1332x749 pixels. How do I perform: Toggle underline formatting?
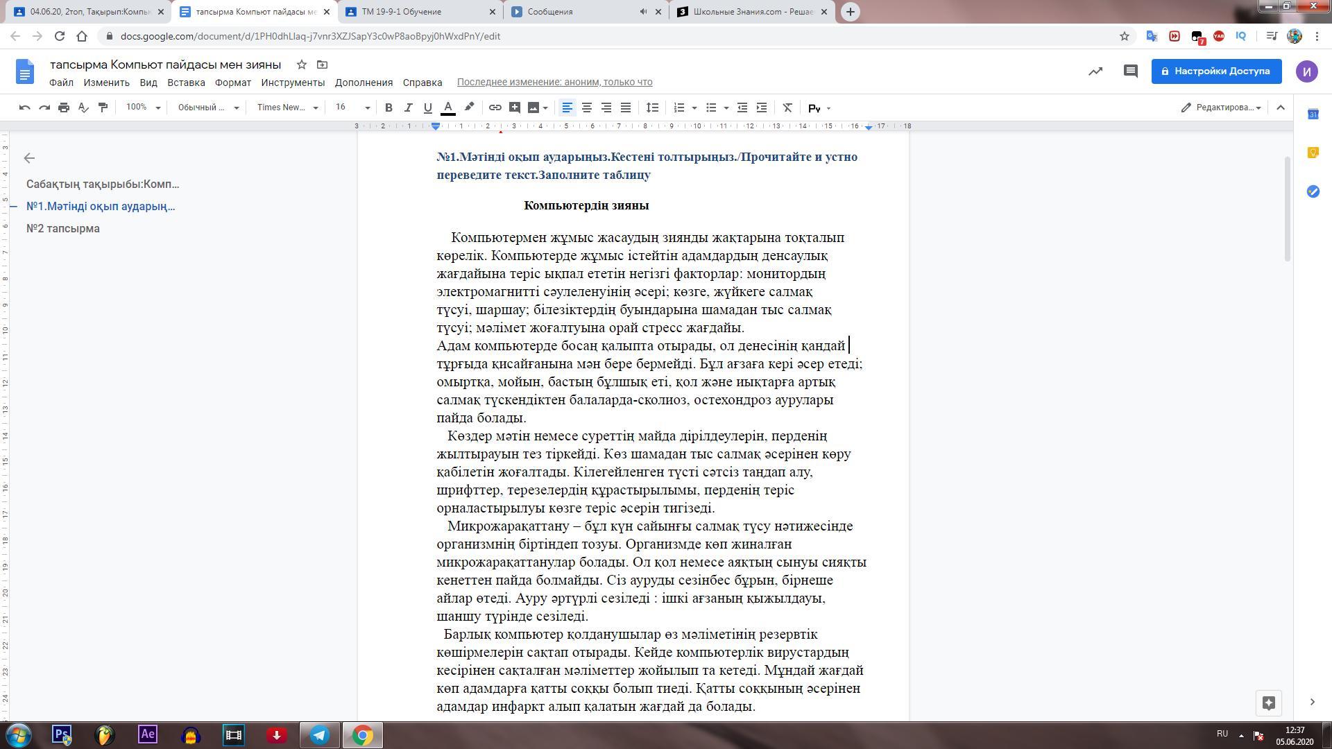[x=427, y=107]
